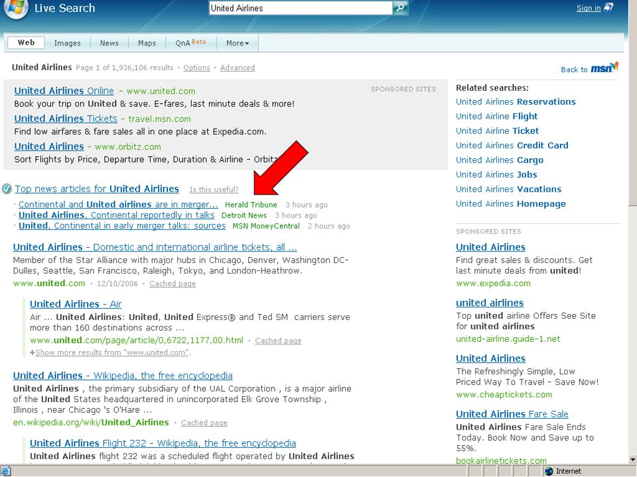Click the Sign in link
This screenshot has height=477, width=637.
point(589,8)
